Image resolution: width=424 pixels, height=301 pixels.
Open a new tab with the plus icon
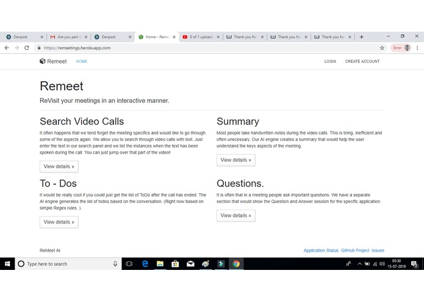362,37
